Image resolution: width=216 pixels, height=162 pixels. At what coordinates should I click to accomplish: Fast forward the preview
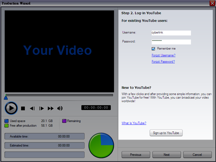pos(51,108)
